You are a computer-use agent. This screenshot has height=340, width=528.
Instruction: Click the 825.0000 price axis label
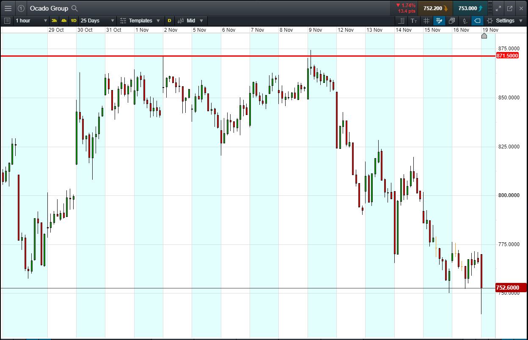click(x=509, y=147)
